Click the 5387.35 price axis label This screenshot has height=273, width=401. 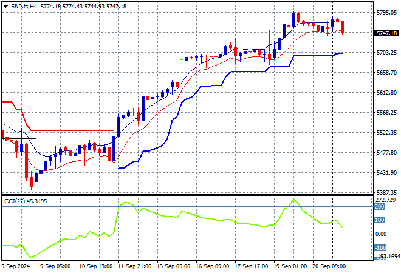coord(386,192)
